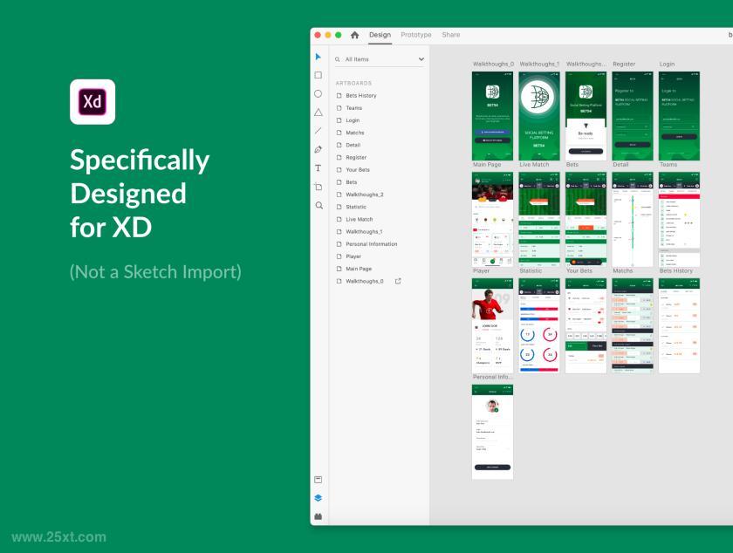
Task: Activate the Polygon triangle tool
Action: (319, 113)
